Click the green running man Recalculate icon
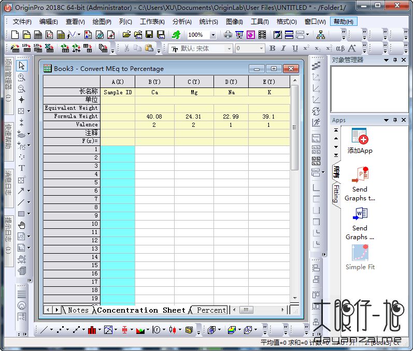The image size is (413, 351). pyautogui.click(x=176, y=35)
